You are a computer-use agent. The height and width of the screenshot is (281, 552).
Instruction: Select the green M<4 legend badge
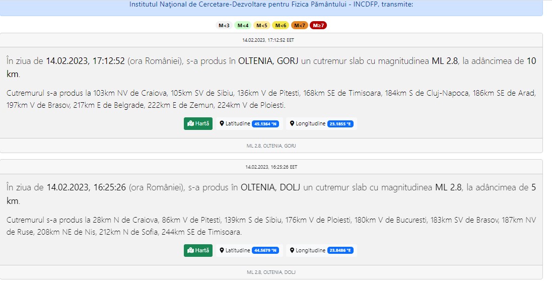point(243,25)
